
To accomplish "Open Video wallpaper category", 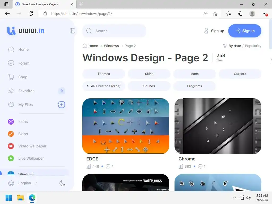I will point(32,146).
